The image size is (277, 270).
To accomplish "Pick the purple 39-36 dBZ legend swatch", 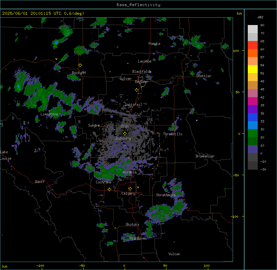I will click(253, 109).
